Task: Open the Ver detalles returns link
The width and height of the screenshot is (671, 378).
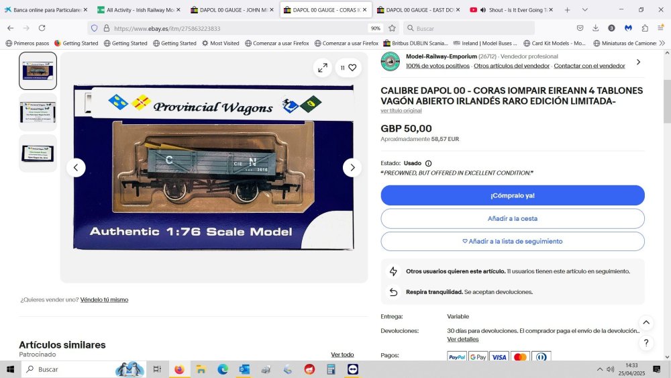Action: click(462, 339)
